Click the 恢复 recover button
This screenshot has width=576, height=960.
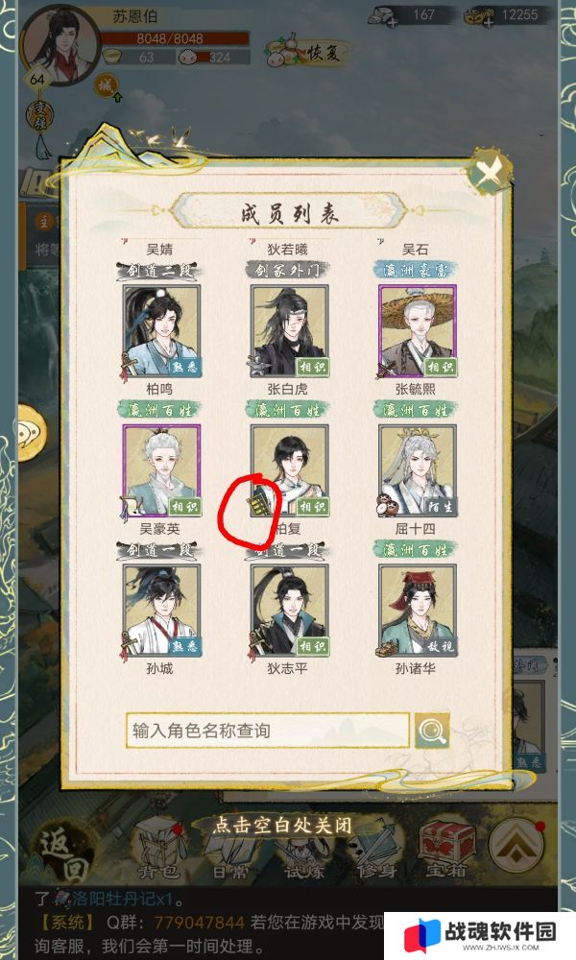pyautogui.click(x=309, y=53)
